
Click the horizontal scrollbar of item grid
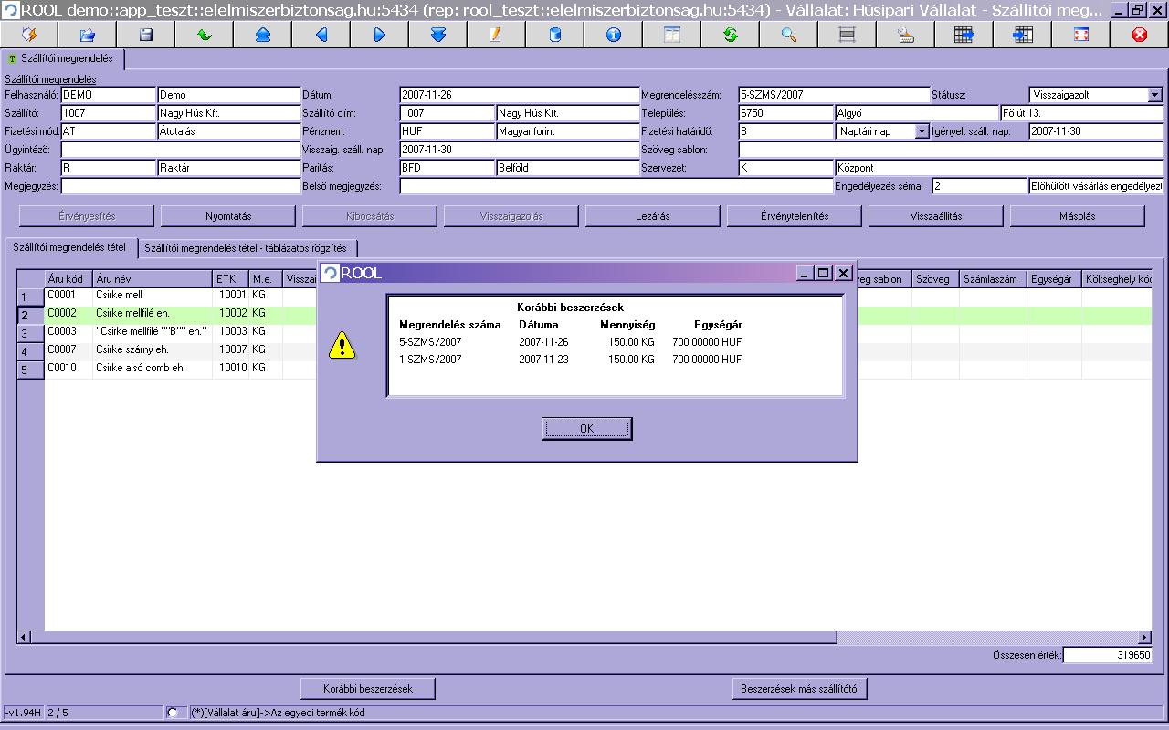click(x=584, y=637)
